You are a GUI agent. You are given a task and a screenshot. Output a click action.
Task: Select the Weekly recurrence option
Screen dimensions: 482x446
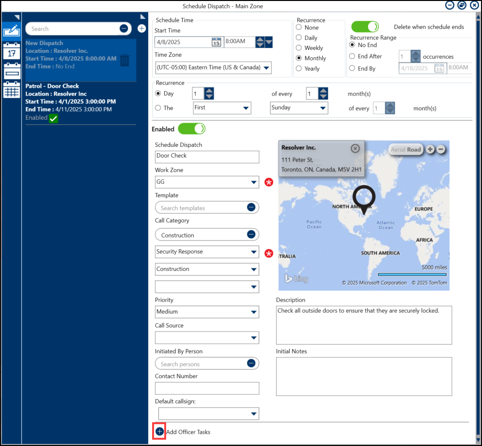coord(299,48)
